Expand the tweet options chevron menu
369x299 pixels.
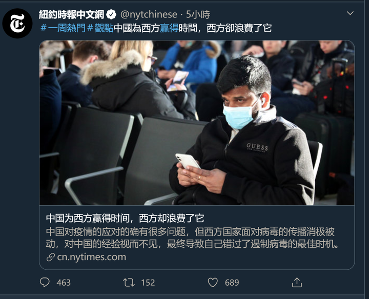(x=350, y=13)
